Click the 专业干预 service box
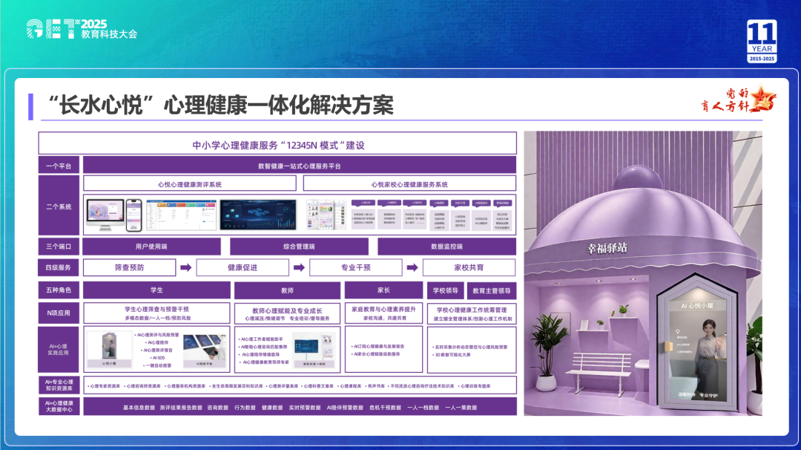The image size is (801, 450). [355, 267]
